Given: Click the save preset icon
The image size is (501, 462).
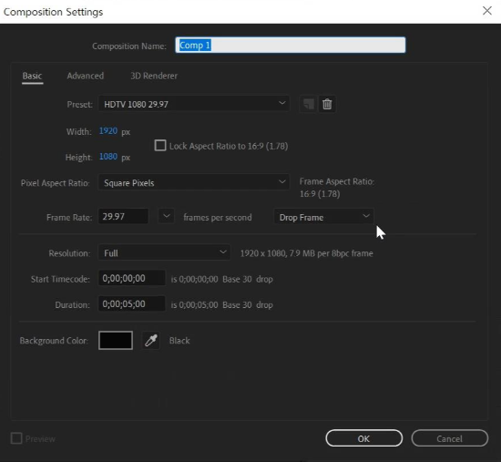Looking at the screenshot, I should [308, 104].
